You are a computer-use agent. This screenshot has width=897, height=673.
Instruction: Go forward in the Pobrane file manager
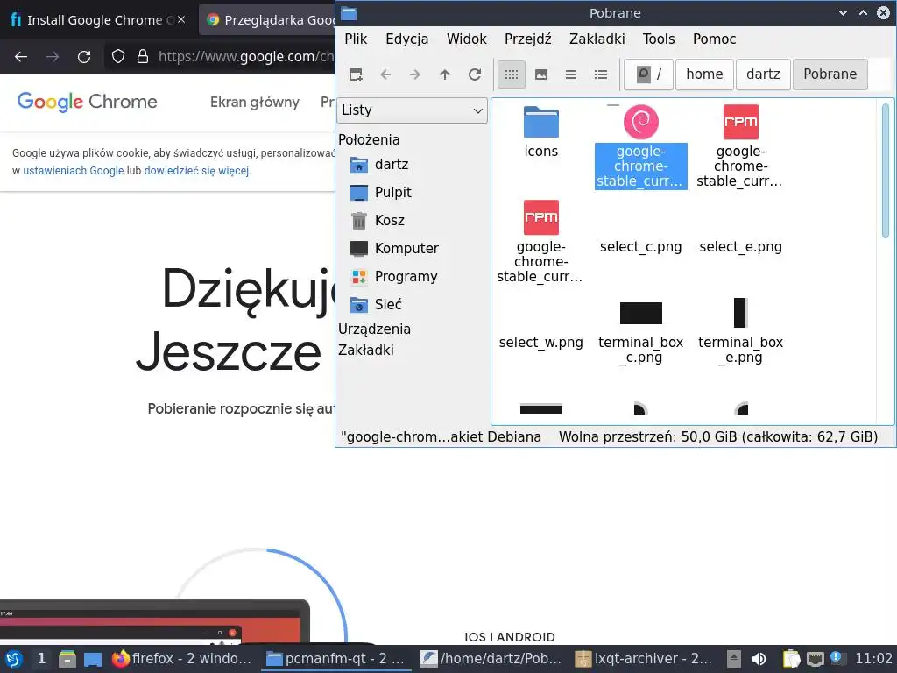tap(414, 74)
